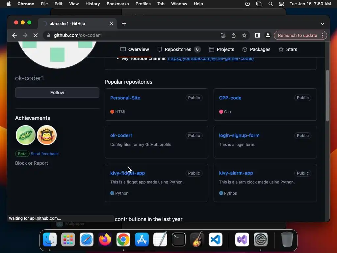Open TextEdit from the Dock
This screenshot has height=253, width=337.
pos(160,239)
